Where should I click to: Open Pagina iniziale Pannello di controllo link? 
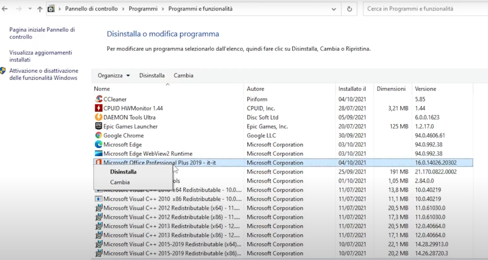42,33
